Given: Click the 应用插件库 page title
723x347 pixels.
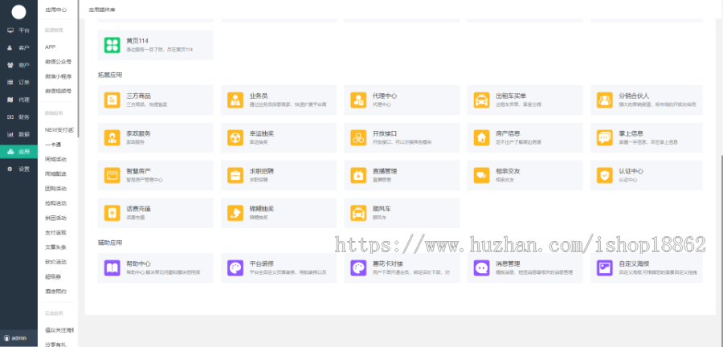Looking at the screenshot, I should [102, 10].
